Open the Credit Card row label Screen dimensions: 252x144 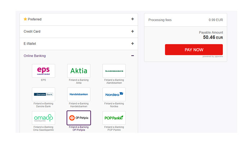pyautogui.click(x=32, y=32)
